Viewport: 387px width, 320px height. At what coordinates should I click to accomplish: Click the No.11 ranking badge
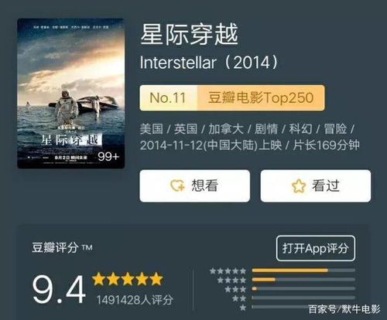(x=169, y=98)
